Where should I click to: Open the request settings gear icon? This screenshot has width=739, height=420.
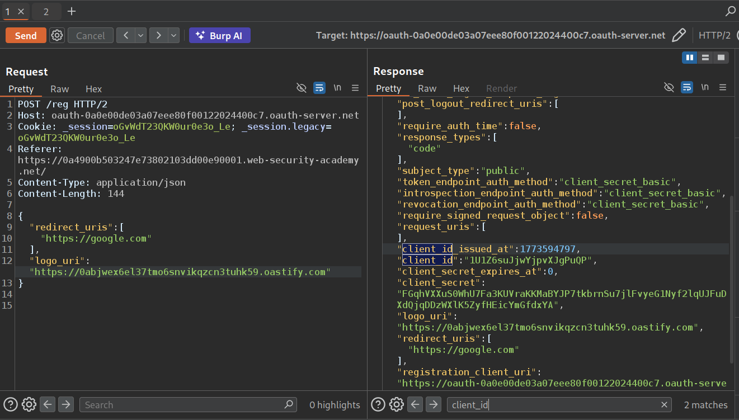coord(57,35)
